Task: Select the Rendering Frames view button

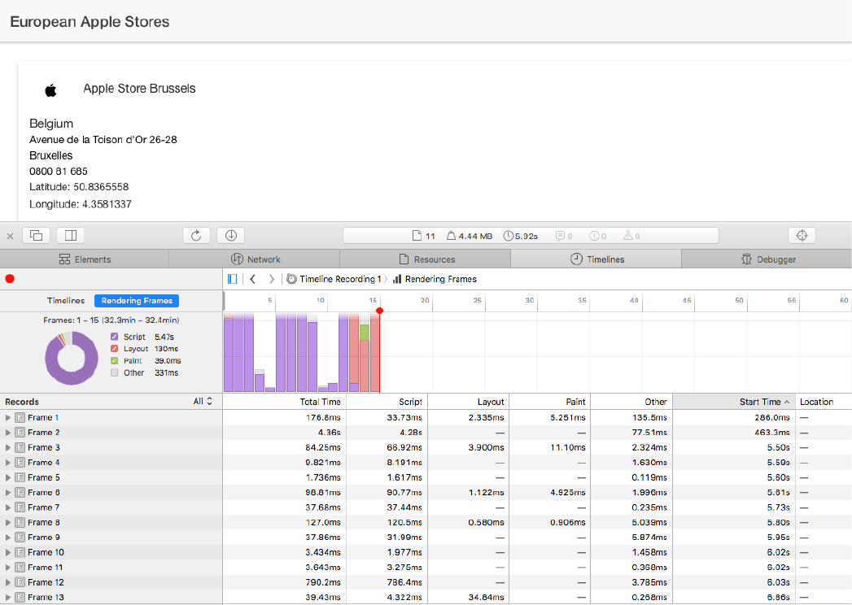Action: pos(137,300)
